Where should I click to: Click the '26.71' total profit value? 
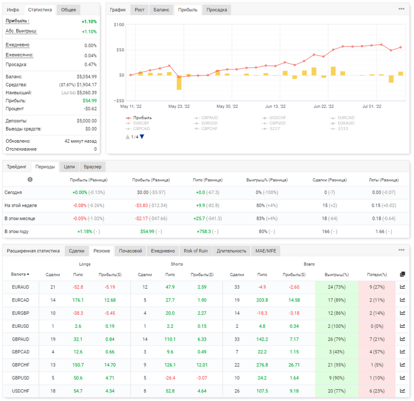tap(294, 365)
